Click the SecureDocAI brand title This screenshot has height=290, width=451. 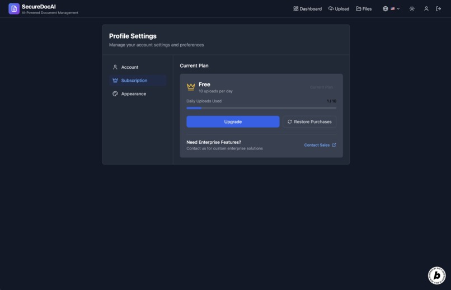point(39,7)
